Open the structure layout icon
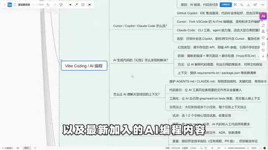Viewport: 268px width, 150px height. pos(263,31)
